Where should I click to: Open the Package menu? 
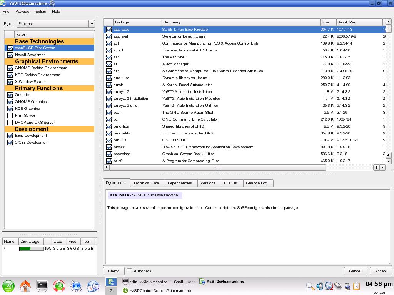point(22,11)
